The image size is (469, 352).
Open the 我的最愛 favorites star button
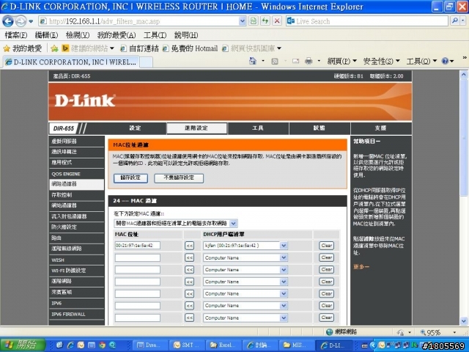(x=23, y=48)
